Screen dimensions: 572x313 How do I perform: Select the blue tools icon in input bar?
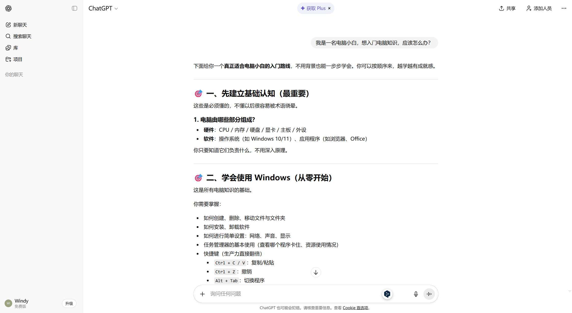tap(387, 294)
